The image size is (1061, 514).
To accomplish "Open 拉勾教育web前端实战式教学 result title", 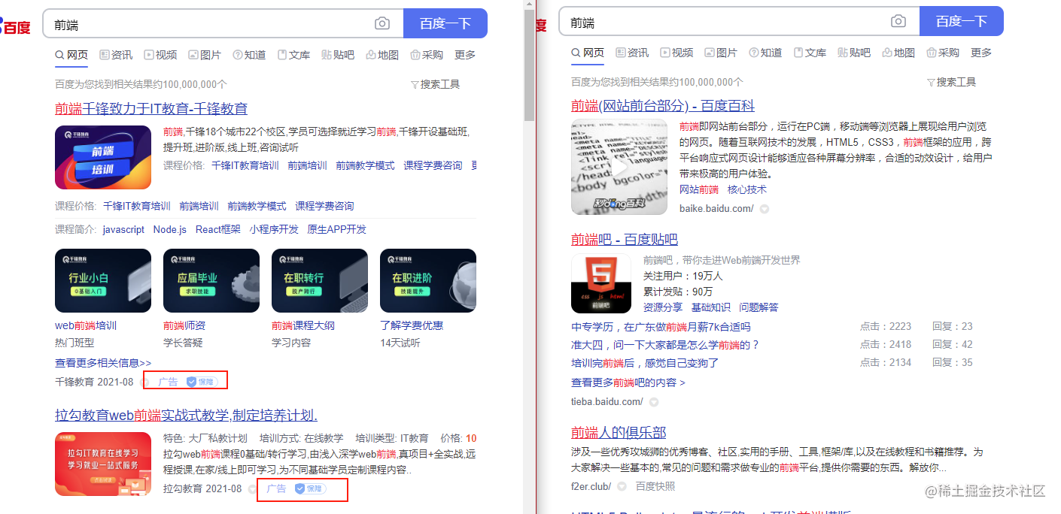I will pyautogui.click(x=186, y=415).
